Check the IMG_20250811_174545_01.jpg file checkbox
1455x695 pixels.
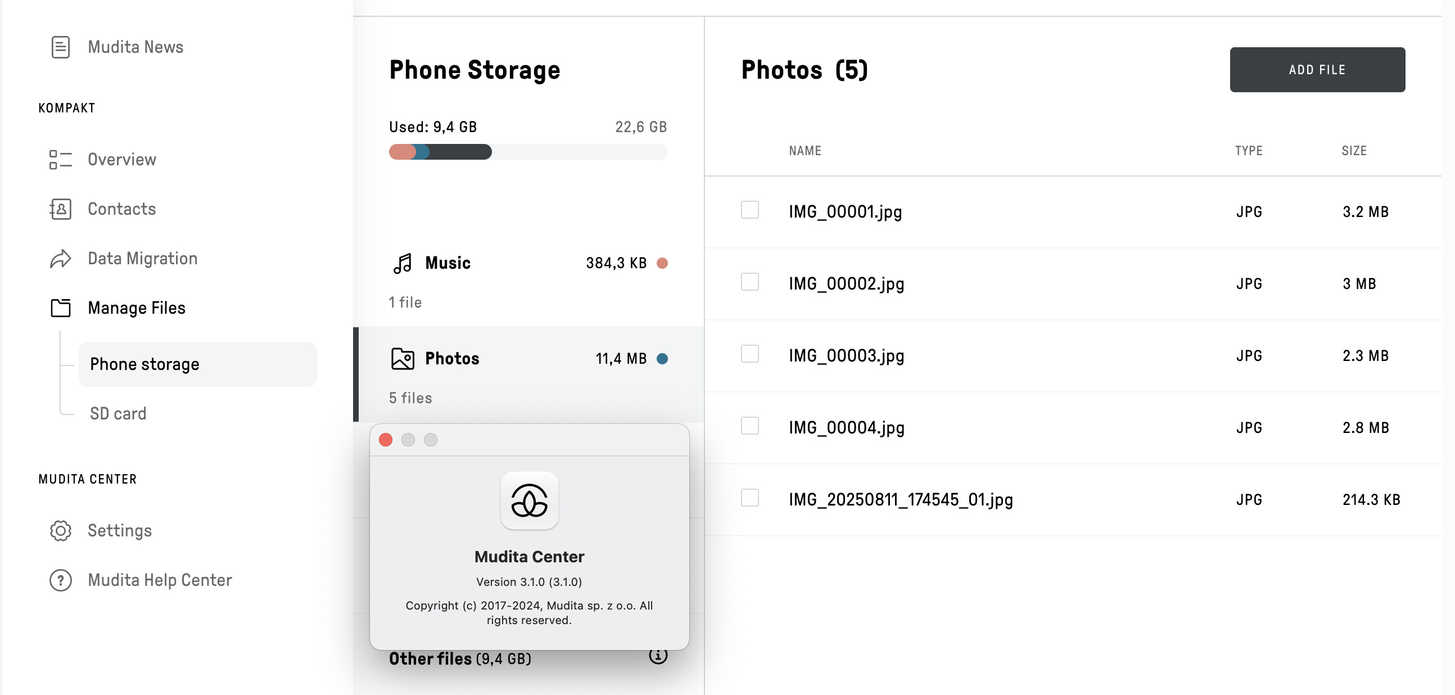pos(749,498)
